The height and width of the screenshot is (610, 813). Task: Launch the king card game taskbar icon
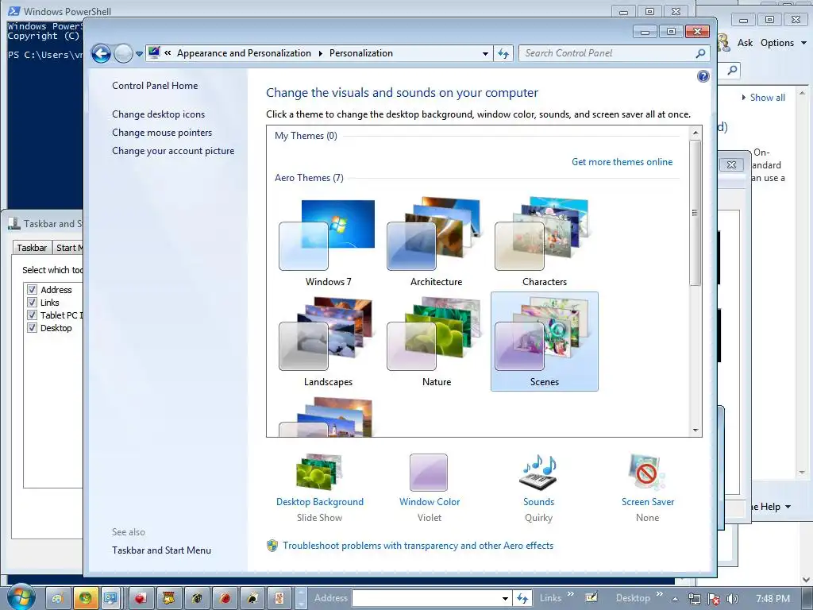click(x=168, y=598)
